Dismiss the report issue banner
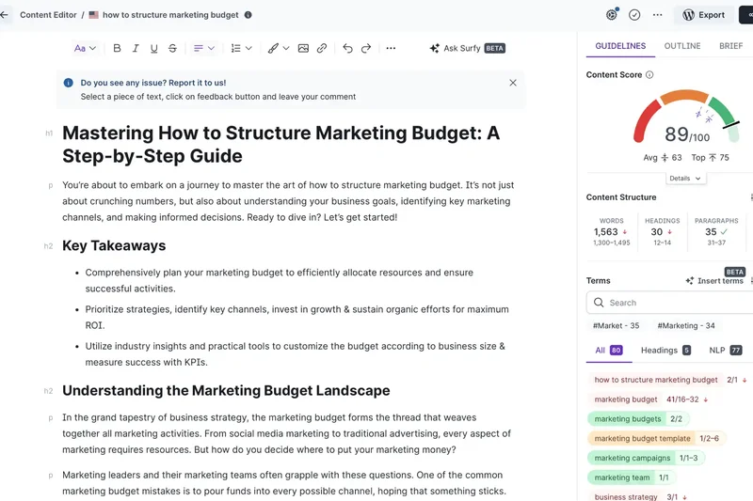The image size is (753, 501). click(513, 83)
